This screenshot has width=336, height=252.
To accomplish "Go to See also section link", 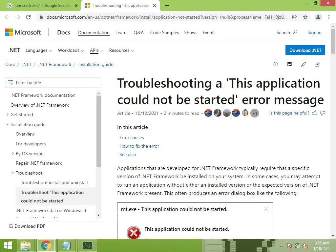I will tap(128, 155).
